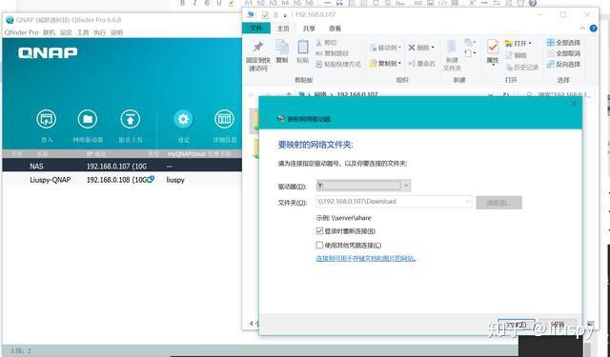The height and width of the screenshot is (357, 610).
Task: Toggle Reconnect at sign-in (登录时重新连接) checkbox
Action: pos(319,231)
